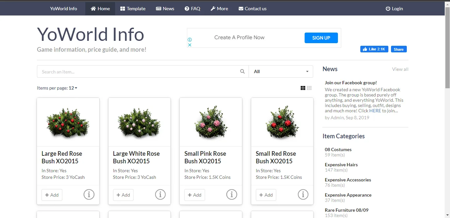This screenshot has height=218, width=450.
Task: Click Facebook Like button
Action: click(374, 49)
